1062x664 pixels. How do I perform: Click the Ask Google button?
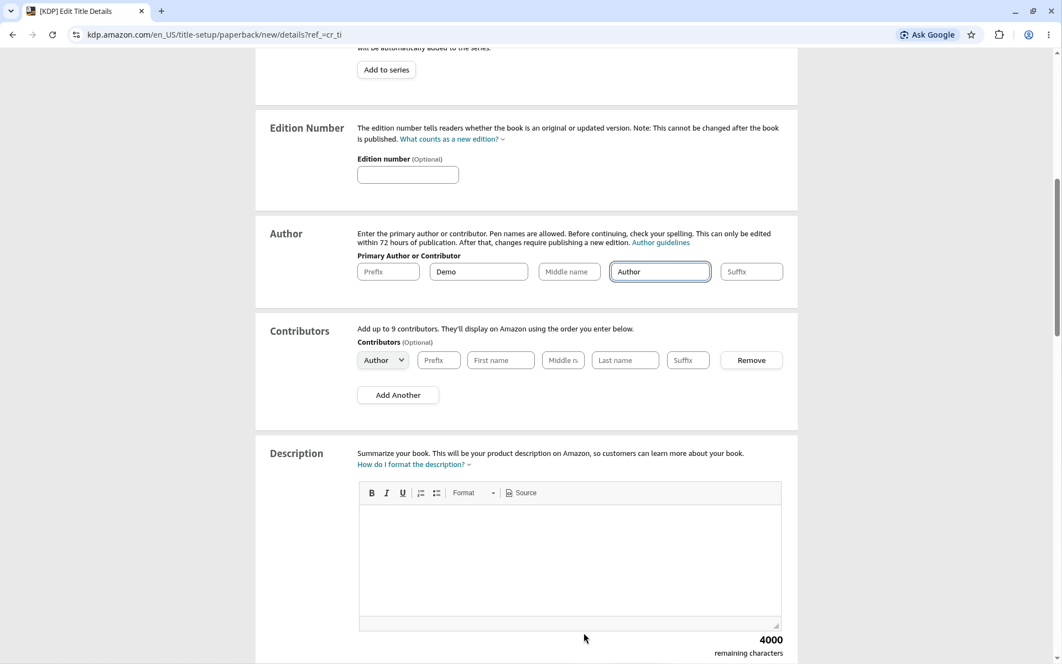tap(927, 35)
